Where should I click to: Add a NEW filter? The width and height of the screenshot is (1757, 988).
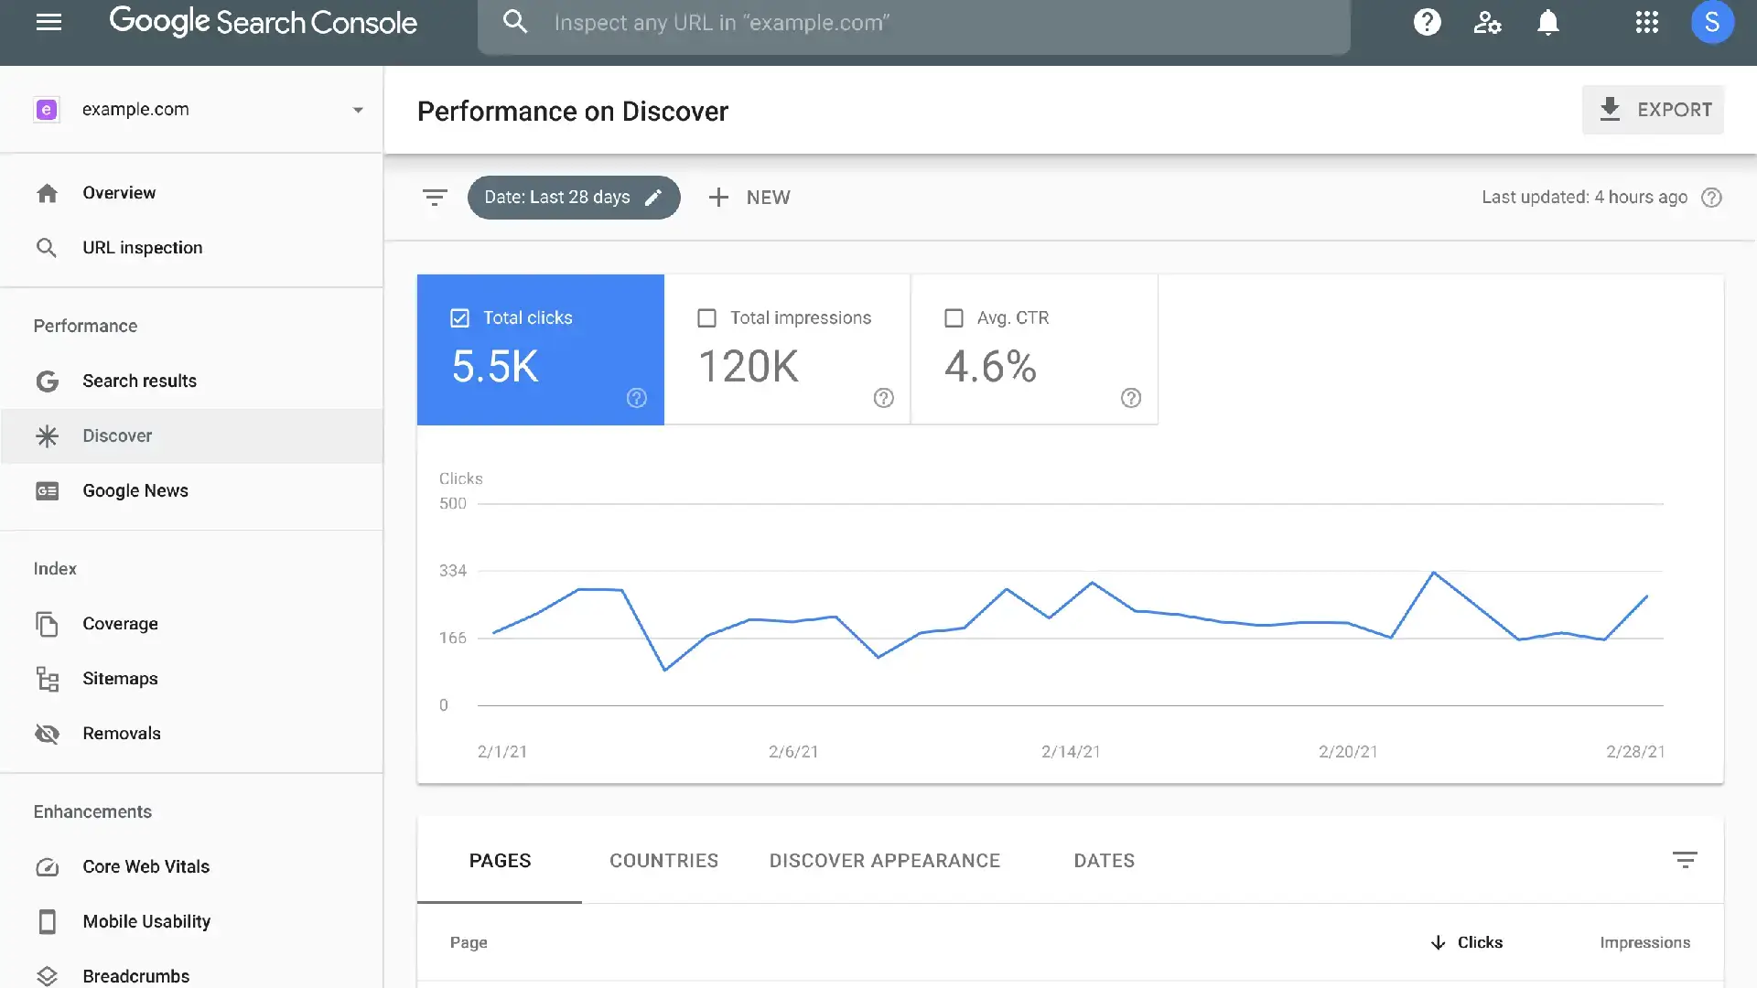tap(749, 198)
